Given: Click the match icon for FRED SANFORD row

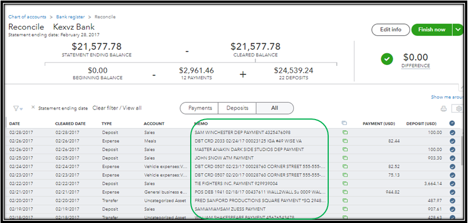Looking at the screenshot, I should click(345, 200).
